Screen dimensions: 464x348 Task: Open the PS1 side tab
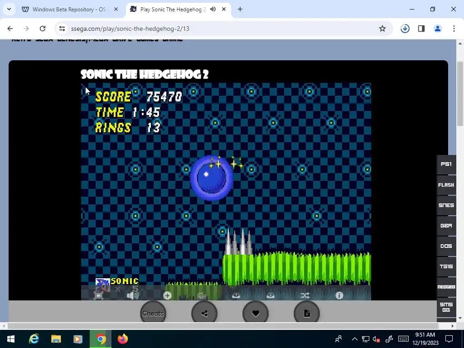446,164
